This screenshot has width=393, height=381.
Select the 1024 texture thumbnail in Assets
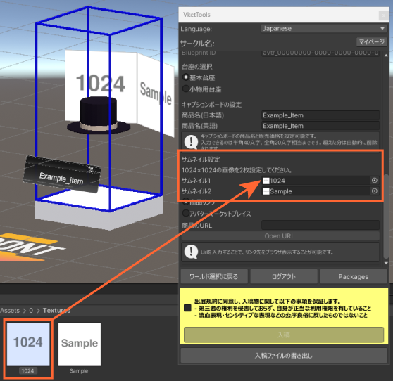click(28, 348)
